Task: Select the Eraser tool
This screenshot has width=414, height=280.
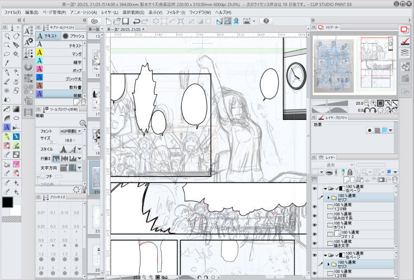Action: pos(16,90)
